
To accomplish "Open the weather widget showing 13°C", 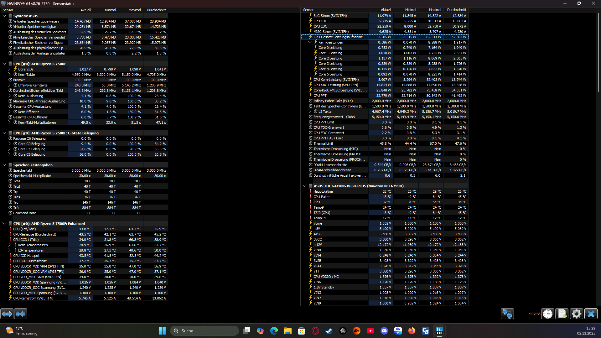I will pos(22,331).
